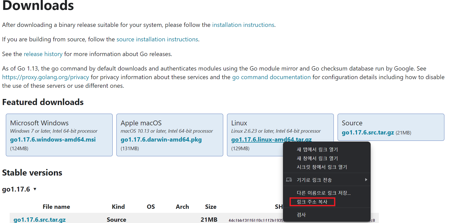The width and height of the screenshot is (467, 223).
Task: Click the '(129MB)' size text
Action: tap(240, 148)
